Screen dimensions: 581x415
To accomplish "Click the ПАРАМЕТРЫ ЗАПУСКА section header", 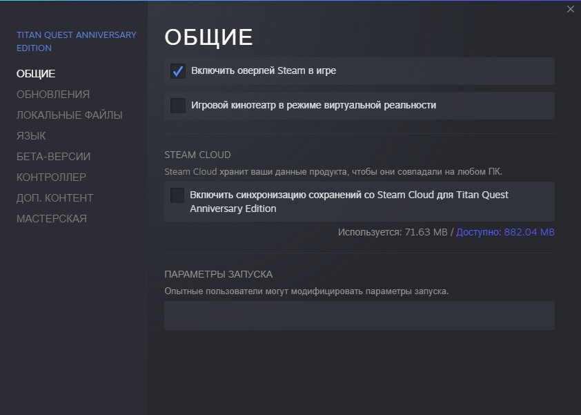I will (218, 274).
